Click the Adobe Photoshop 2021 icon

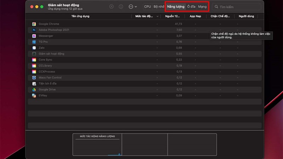coord(34,30)
